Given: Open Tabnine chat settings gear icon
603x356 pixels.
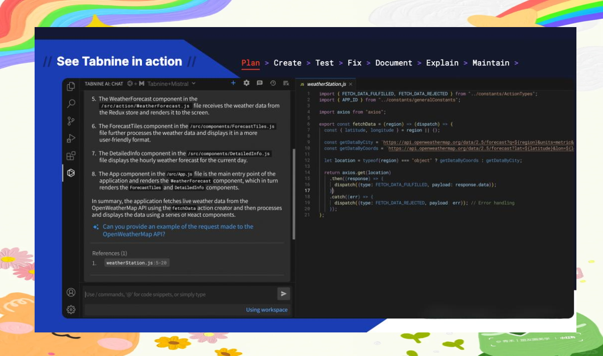Looking at the screenshot, I should pos(246,83).
